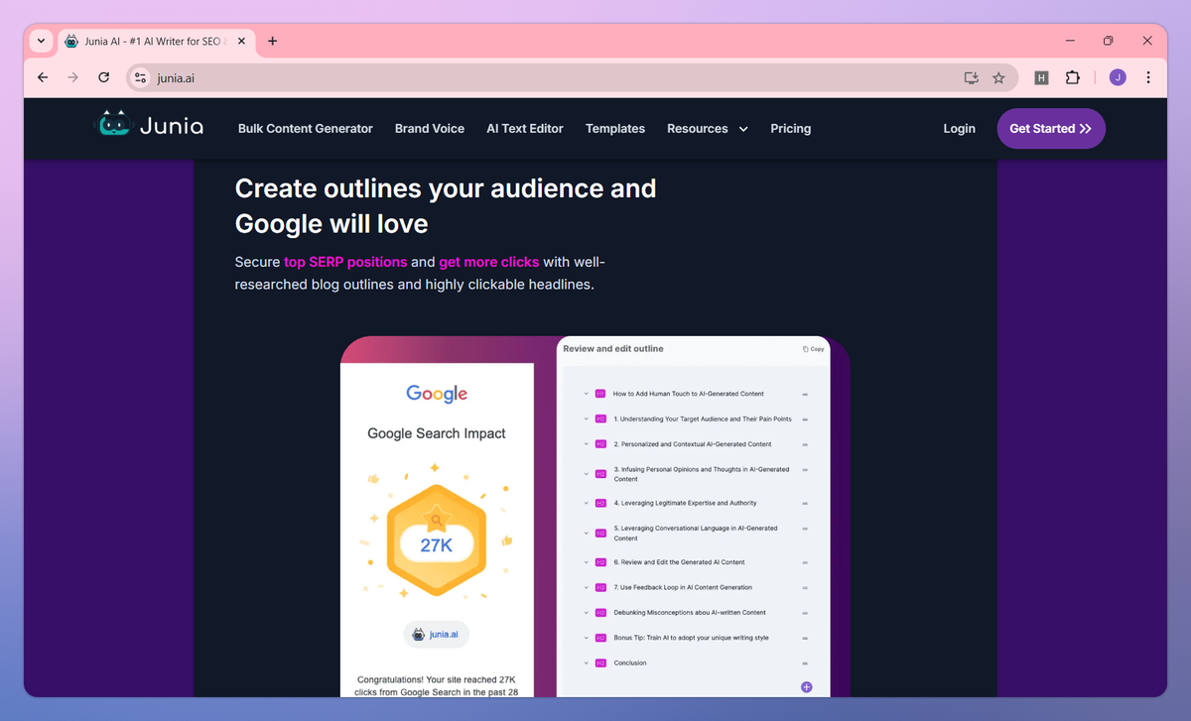This screenshot has width=1191, height=721.
Task: Click the purple plus add-heading icon
Action: click(806, 686)
